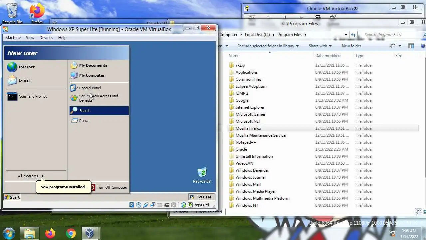Open File Explorer from Windows taskbar
Image resolution: width=426 pixels, height=240 pixels.
pyautogui.click(x=30, y=233)
